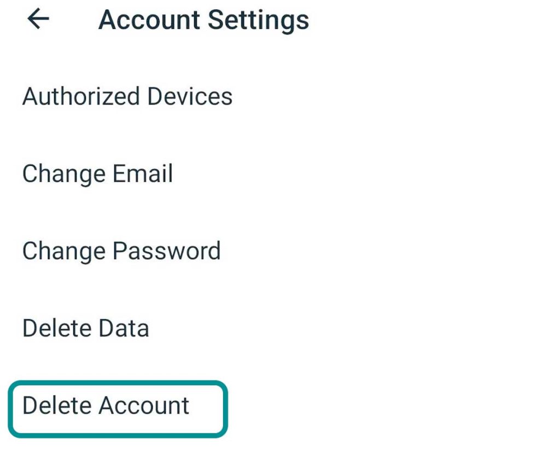Tap the Change Password row
This screenshot has width=560, height=459.
(x=121, y=251)
